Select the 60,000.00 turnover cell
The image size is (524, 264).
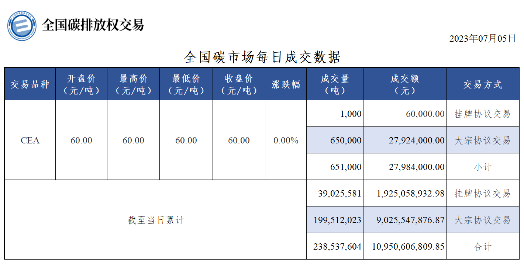point(405,114)
